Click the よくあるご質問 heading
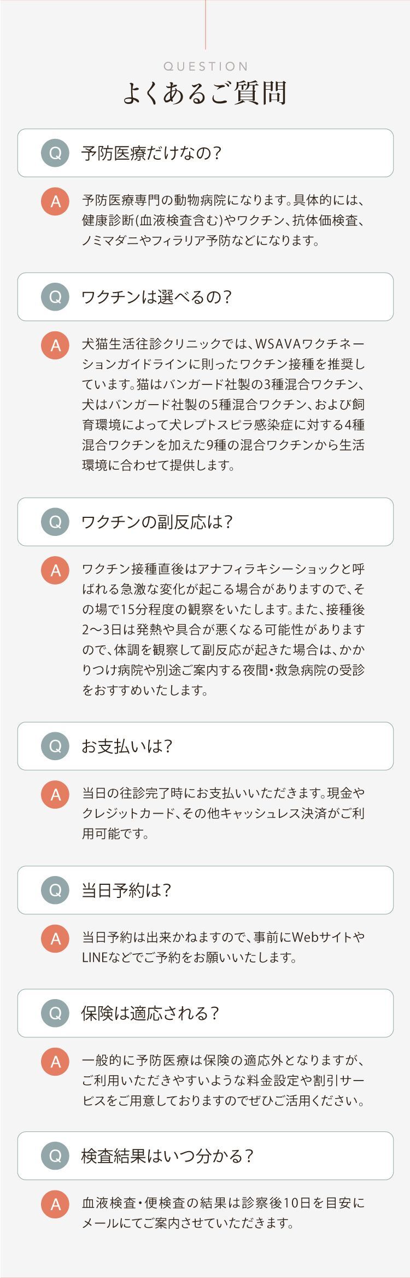The width and height of the screenshot is (410, 1278). coord(205,93)
